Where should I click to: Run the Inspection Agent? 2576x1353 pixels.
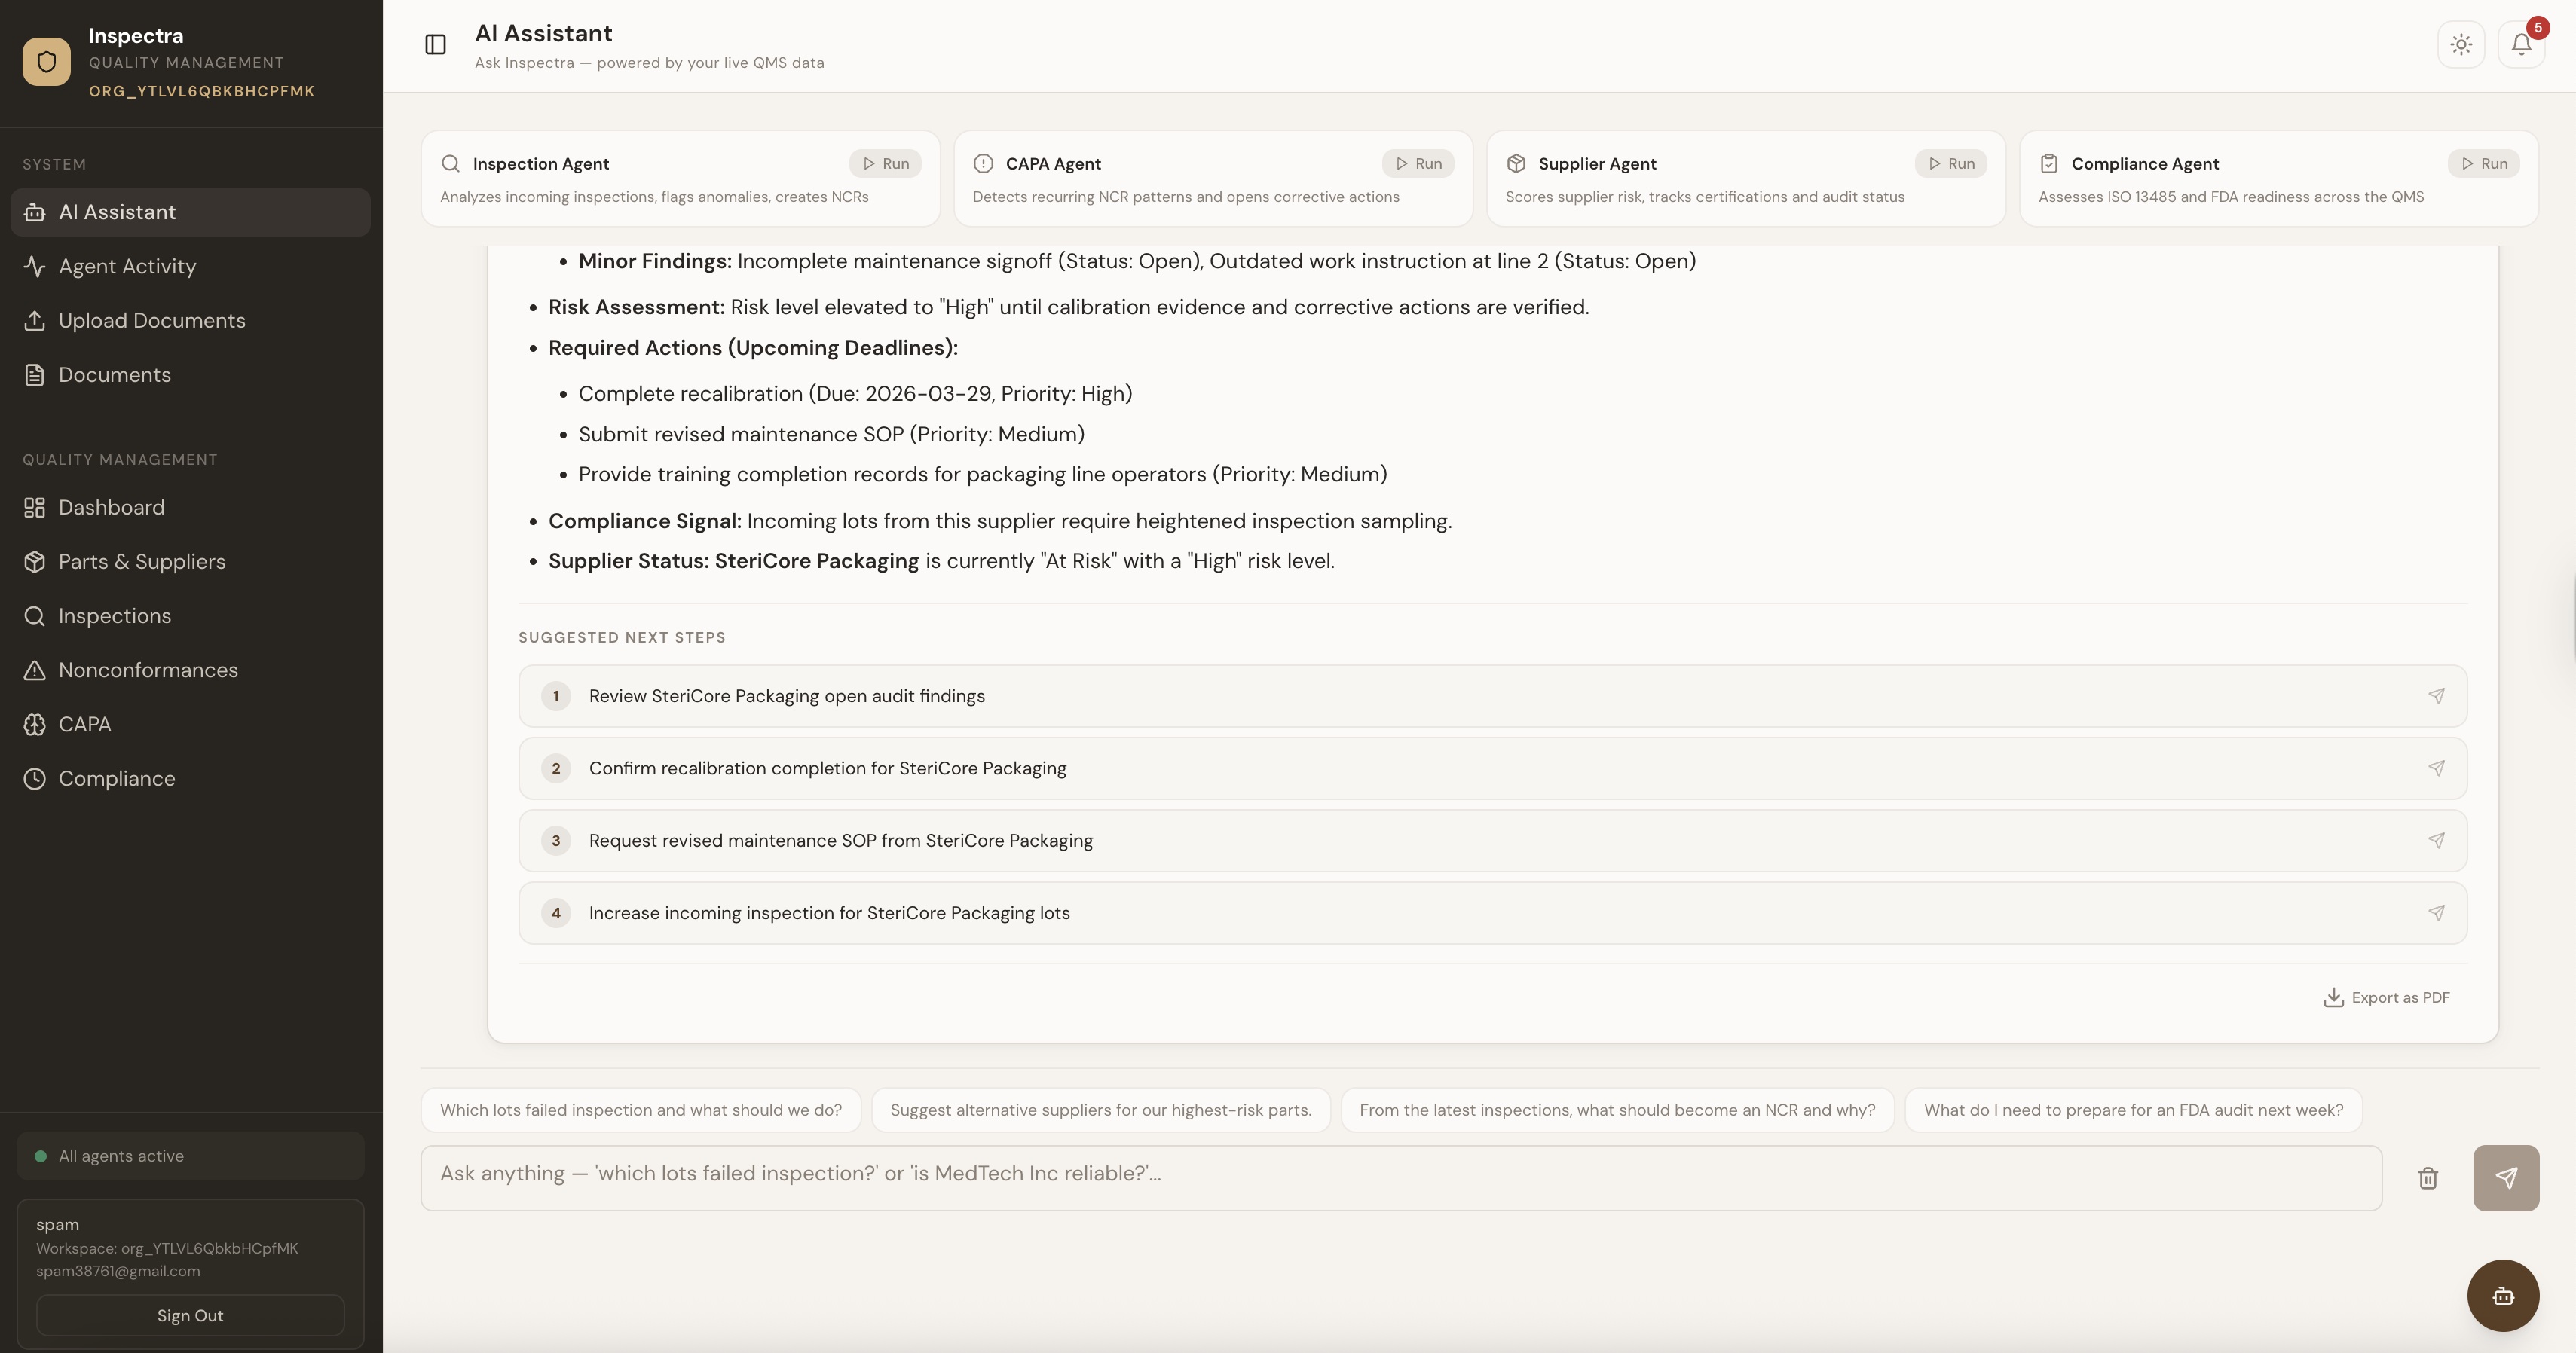(x=885, y=164)
